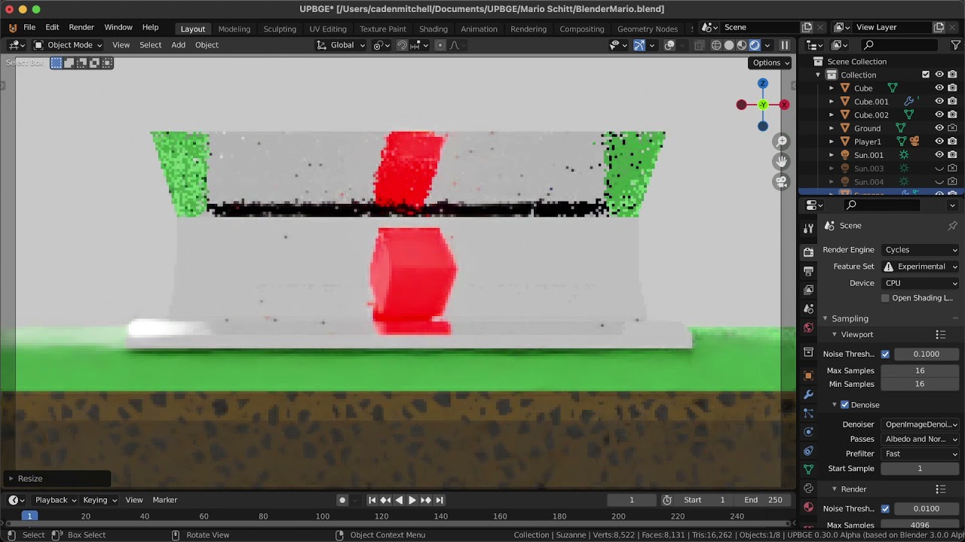
Task: Click the outliner filter funnel icon
Action: point(955,45)
